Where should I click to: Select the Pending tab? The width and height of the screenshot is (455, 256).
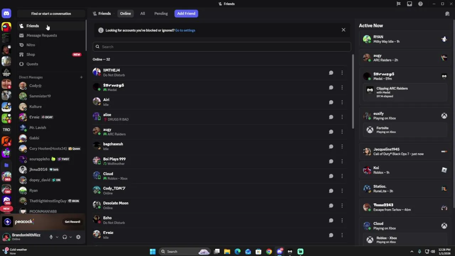(161, 14)
